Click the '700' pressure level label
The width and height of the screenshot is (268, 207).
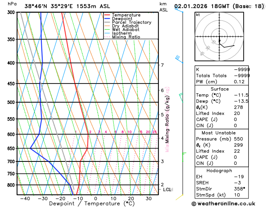click(12, 161)
